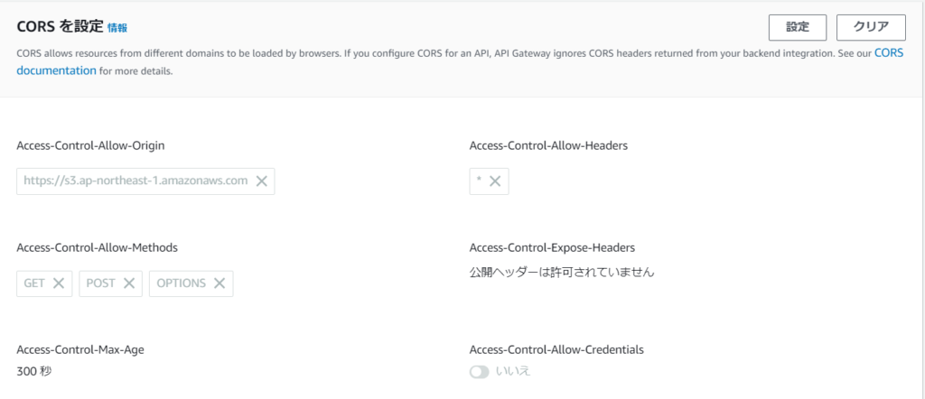The width and height of the screenshot is (925, 399).
Task: Click the 300 秒 max-age value
Action: tap(34, 370)
